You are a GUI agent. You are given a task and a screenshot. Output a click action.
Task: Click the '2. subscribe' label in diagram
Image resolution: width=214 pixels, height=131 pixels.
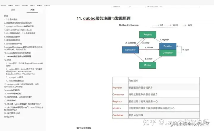pos(131,43)
